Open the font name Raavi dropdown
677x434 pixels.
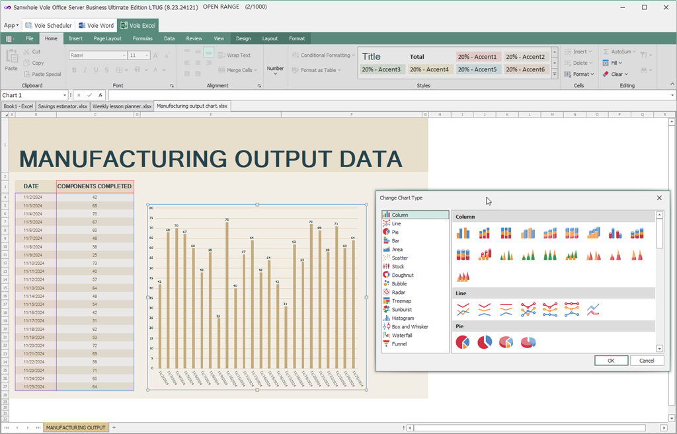tap(124, 55)
